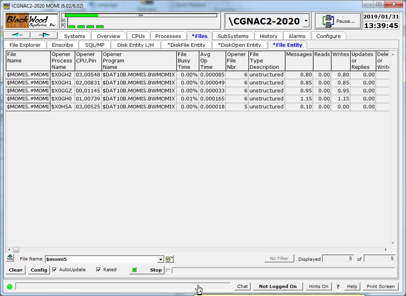The height and width of the screenshot is (296, 406).
Task: Click the BlackWood Systems logo
Action: 32,20
